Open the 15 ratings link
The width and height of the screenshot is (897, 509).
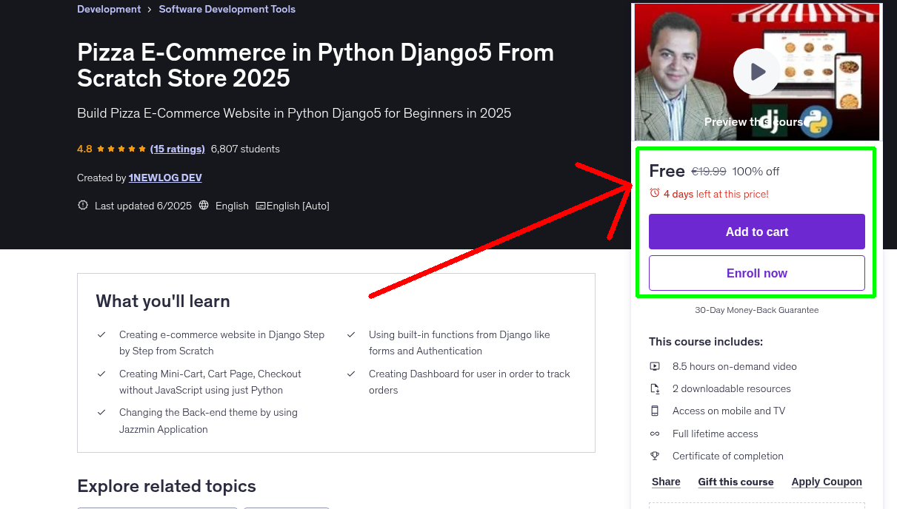pos(177,149)
